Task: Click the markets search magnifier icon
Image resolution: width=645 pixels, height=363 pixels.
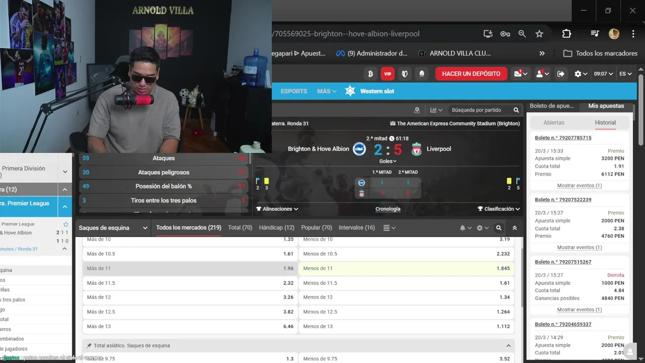Action: (499, 228)
